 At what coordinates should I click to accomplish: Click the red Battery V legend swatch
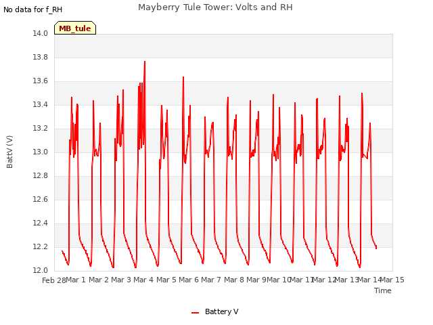click(x=196, y=313)
